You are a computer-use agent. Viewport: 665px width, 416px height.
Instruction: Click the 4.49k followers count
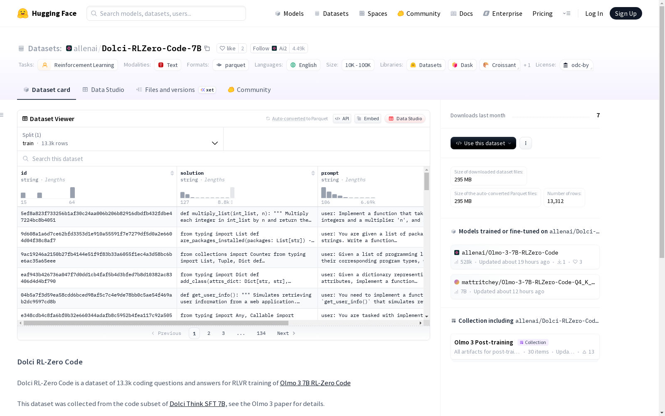(298, 48)
